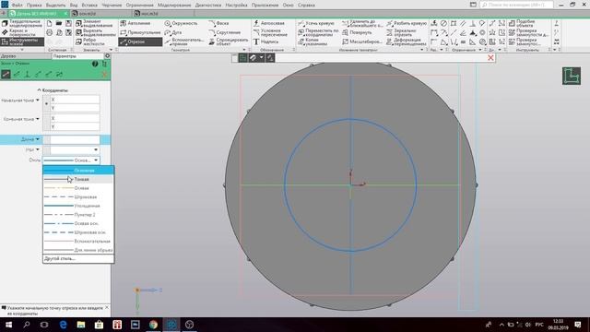Click Спроецировать объект tool
The height and width of the screenshot is (332, 590).
coord(229,41)
